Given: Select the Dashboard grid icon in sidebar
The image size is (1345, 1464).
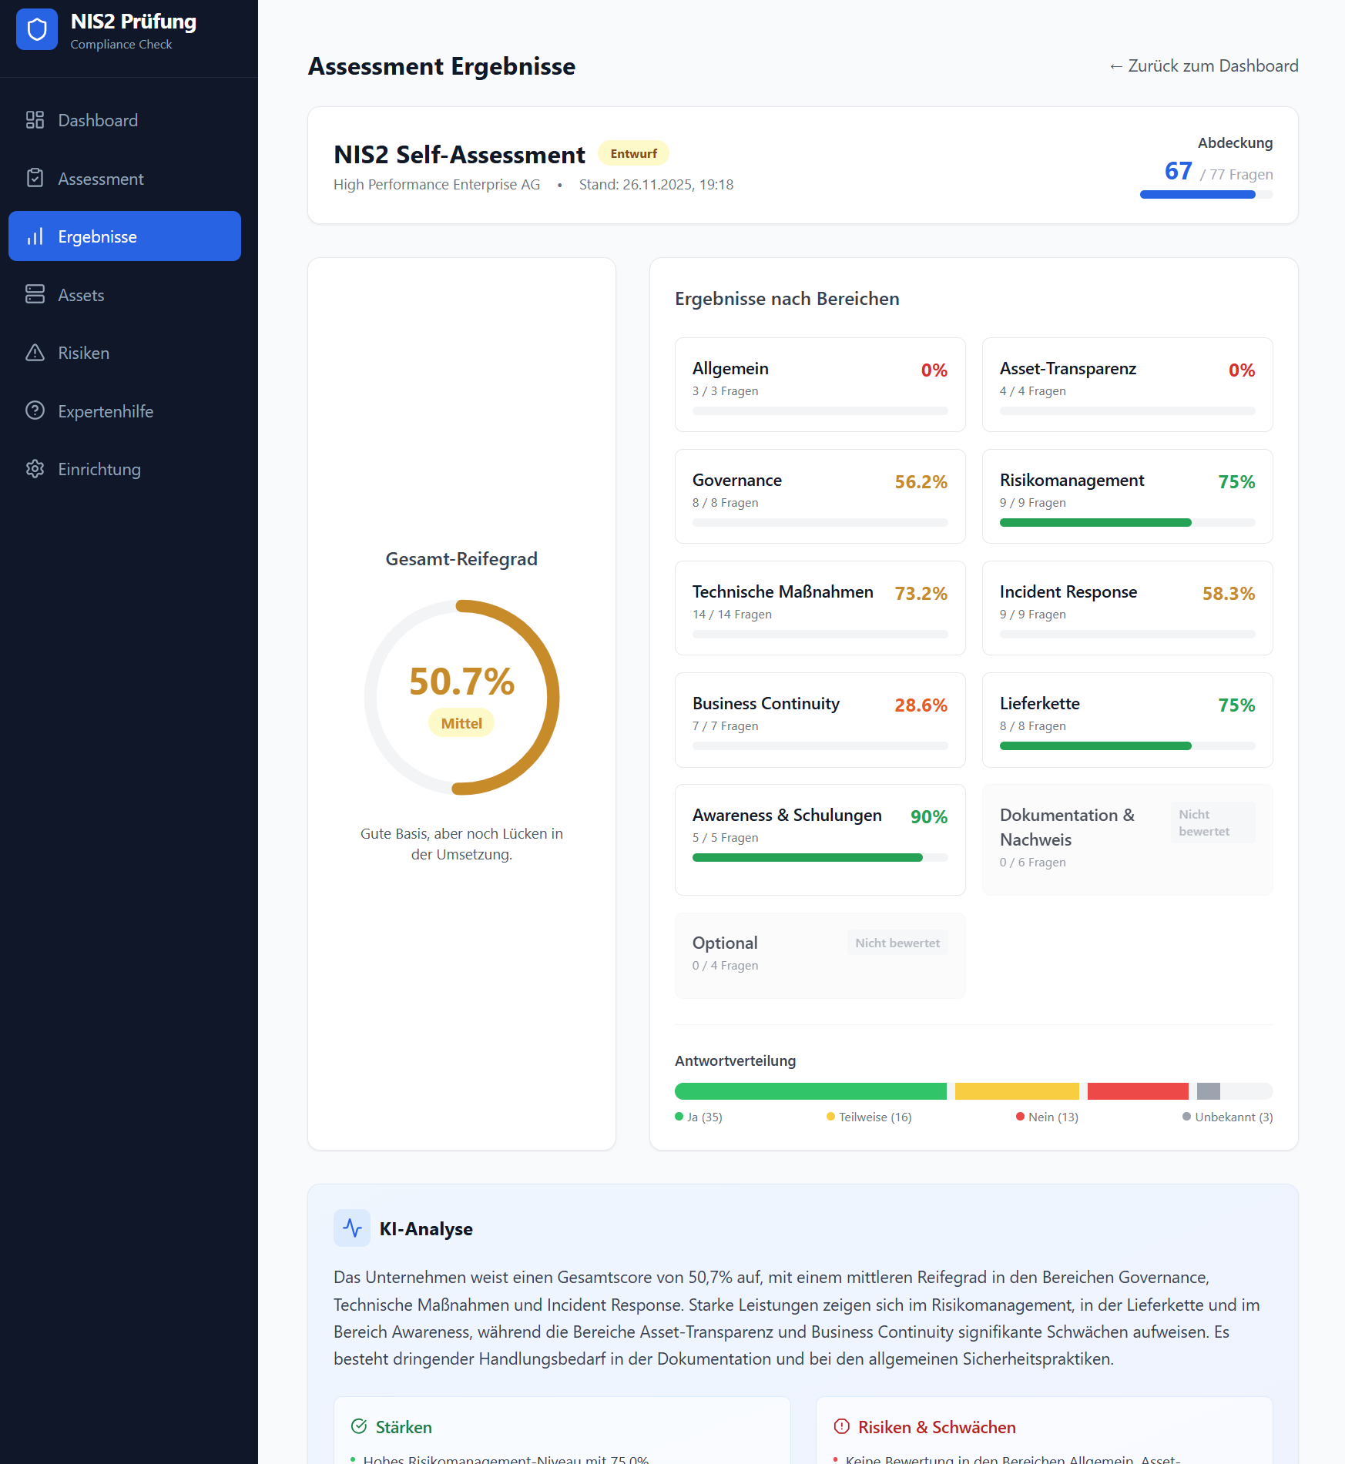Looking at the screenshot, I should click(x=35, y=120).
